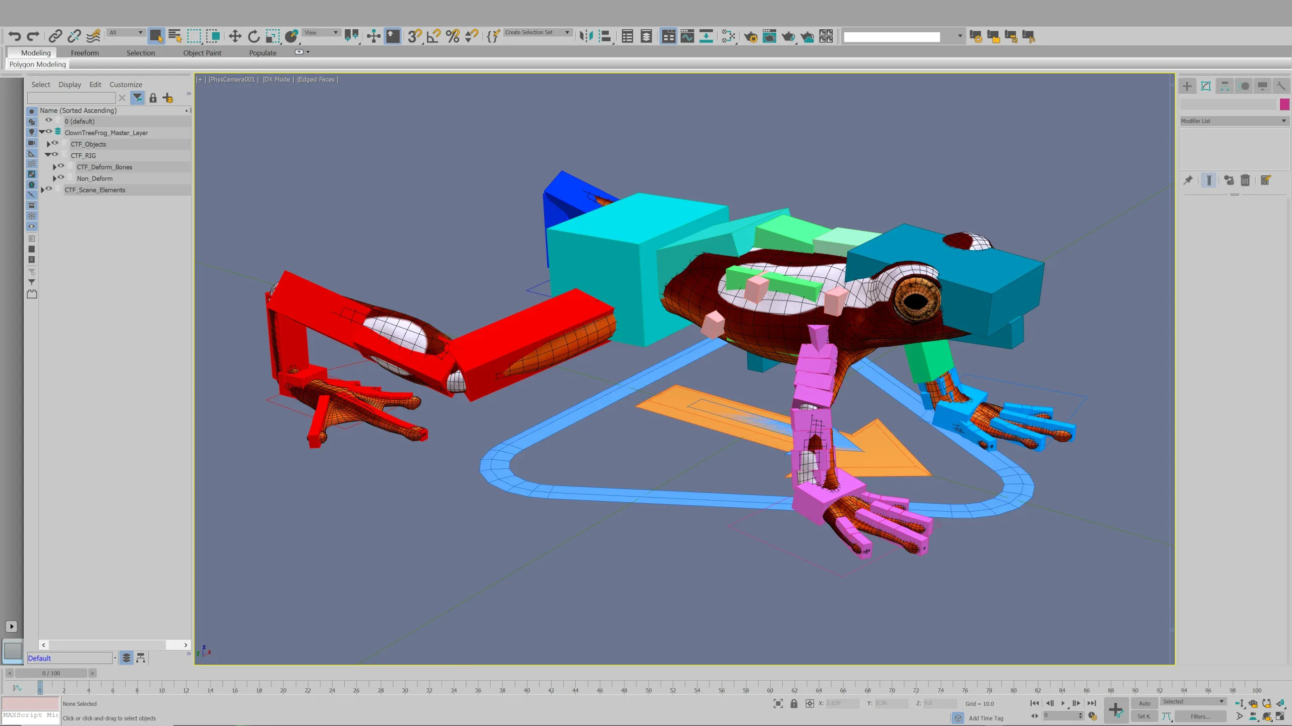Switch to the Create command panel
This screenshot has height=726, width=1292.
pos(1187,86)
